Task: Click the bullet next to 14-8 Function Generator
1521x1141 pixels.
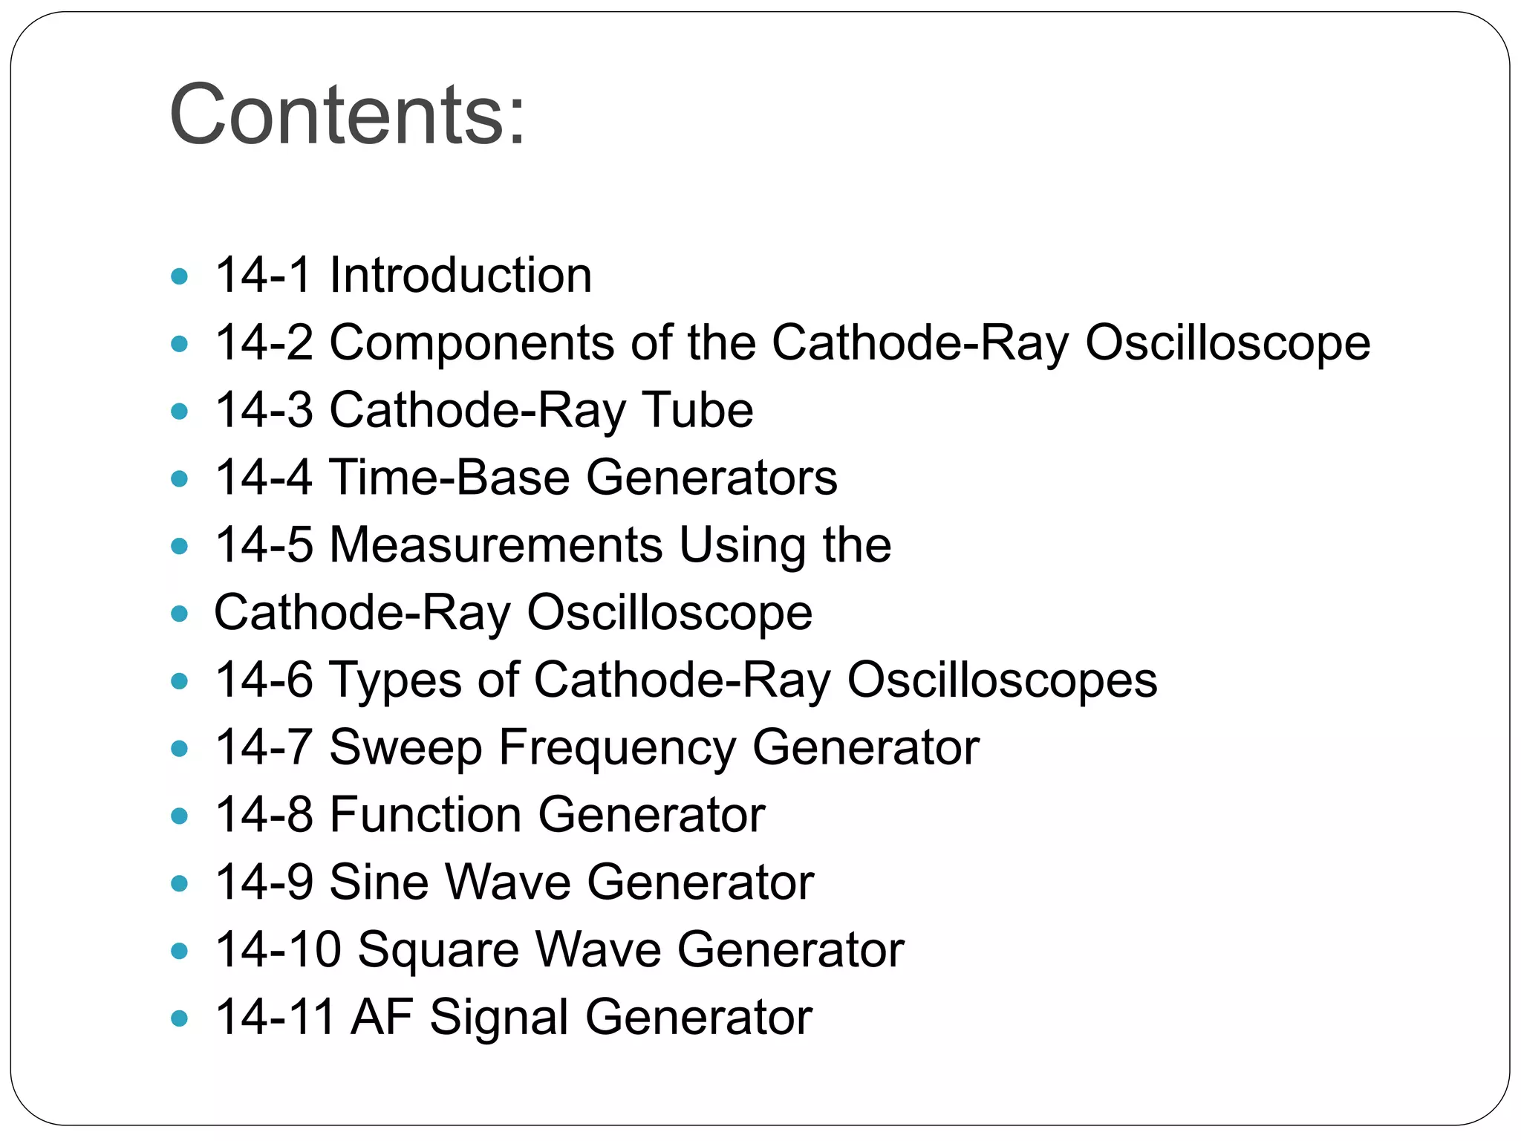Action: (180, 816)
